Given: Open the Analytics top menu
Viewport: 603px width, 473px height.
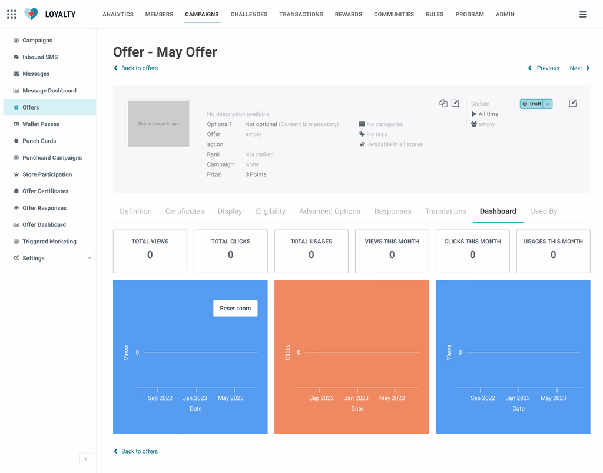Looking at the screenshot, I should (118, 14).
